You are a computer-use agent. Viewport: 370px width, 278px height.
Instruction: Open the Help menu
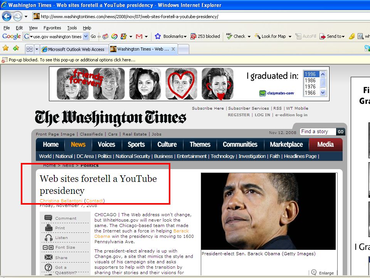[x=87, y=28]
